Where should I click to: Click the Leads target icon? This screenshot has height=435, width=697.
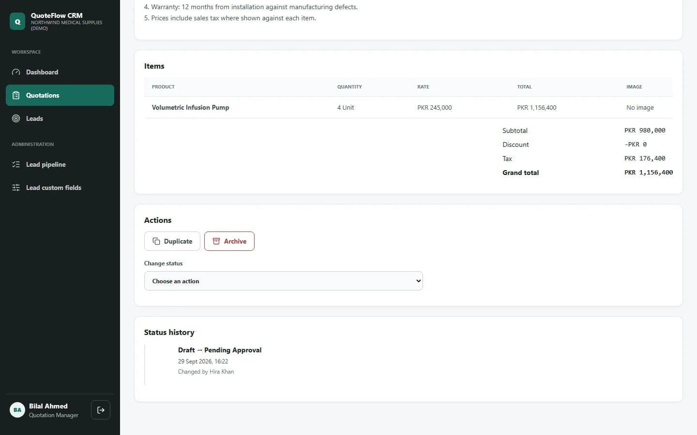click(16, 118)
